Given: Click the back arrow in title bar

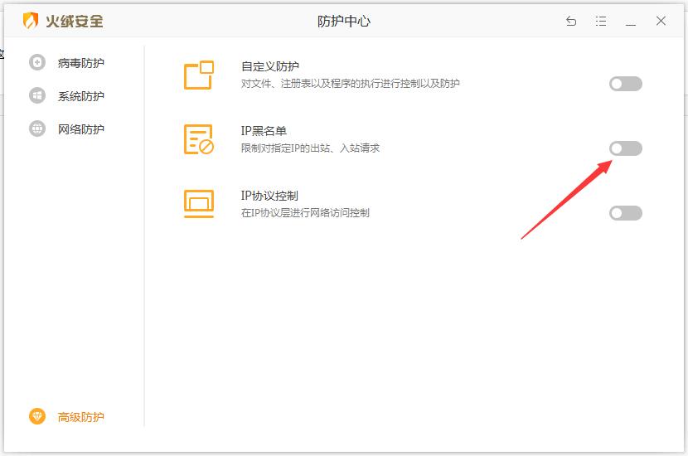Looking at the screenshot, I should [571, 21].
